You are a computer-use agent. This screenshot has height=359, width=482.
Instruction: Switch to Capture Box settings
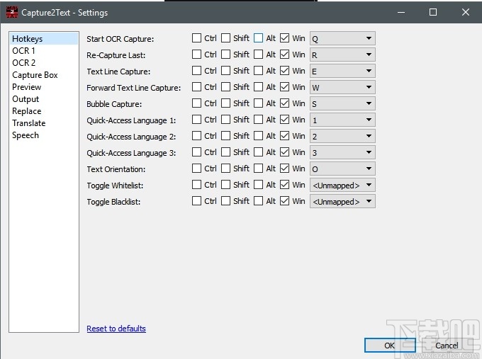44,75
